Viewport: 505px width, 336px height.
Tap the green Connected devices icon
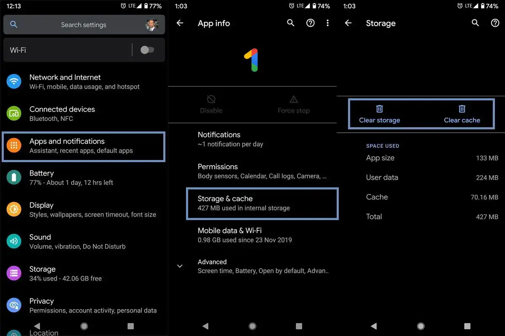coord(14,113)
